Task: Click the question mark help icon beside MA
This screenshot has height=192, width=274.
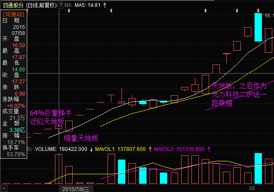Action: click(61, 5)
